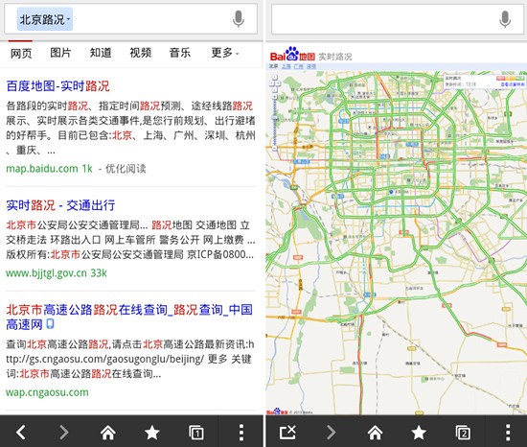The height and width of the screenshot is (447, 527).
Task: Tap the microphone icon in right browser search bar
Action: (x=505, y=19)
